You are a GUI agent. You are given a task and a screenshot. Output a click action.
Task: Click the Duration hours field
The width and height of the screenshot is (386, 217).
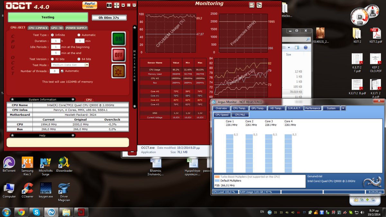56,41
